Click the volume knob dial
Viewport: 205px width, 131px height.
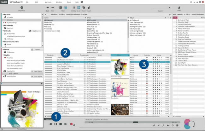(192, 124)
